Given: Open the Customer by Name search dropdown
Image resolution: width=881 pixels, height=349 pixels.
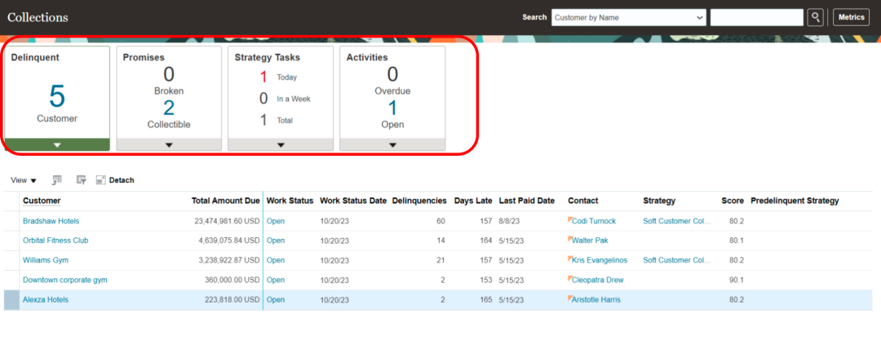Looking at the screenshot, I should coord(629,17).
